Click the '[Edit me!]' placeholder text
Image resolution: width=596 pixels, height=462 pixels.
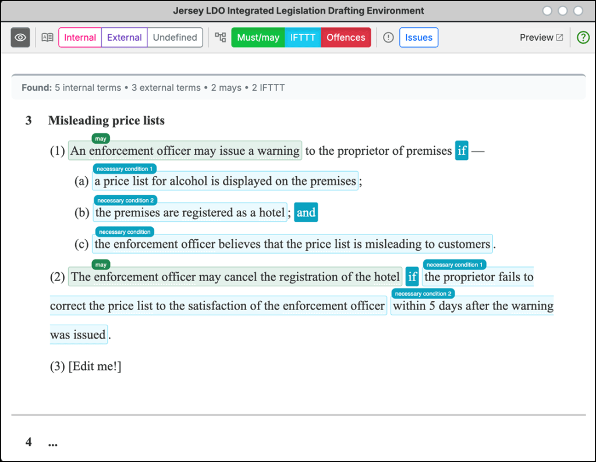(x=95, y=367)
